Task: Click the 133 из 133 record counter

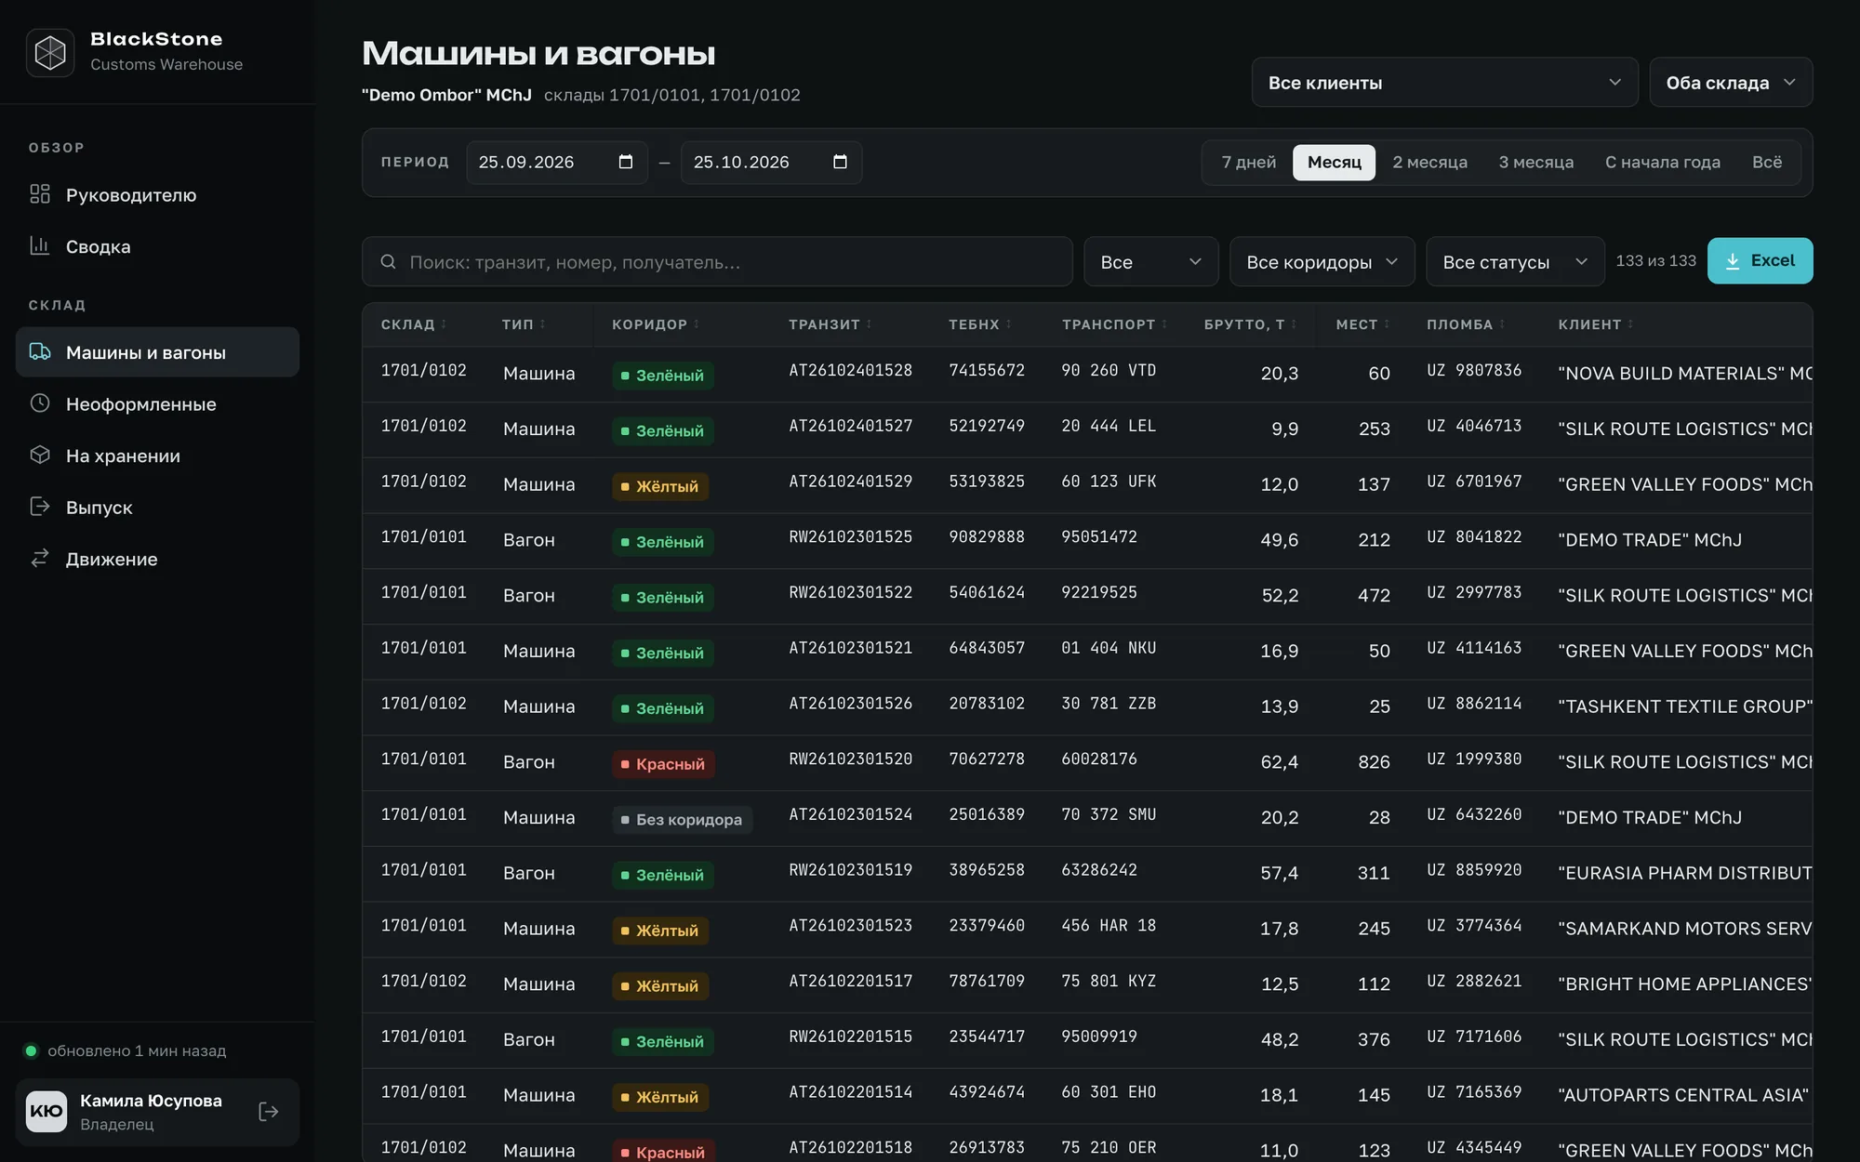Action: click(x=1655, y=261)
